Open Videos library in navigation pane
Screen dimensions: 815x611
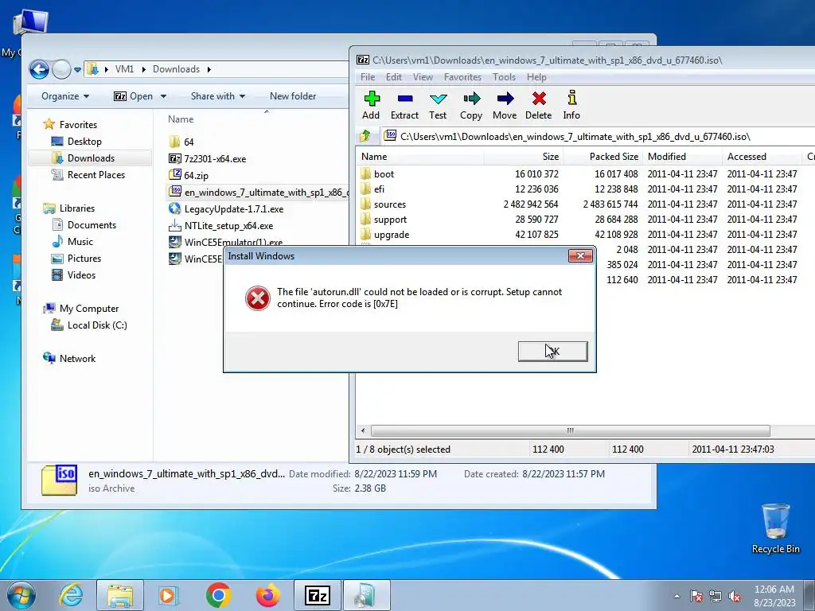point(81,274)
